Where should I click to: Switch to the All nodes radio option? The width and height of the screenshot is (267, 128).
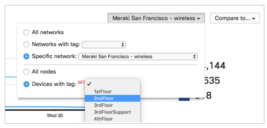click(x=26, y=72)
